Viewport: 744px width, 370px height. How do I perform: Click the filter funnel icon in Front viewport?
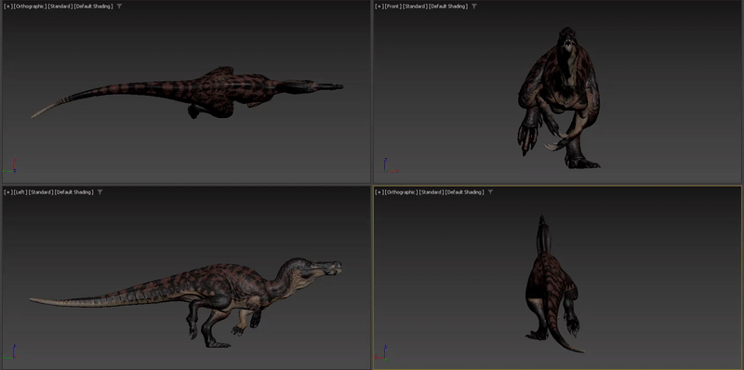[x=473, y=7]
